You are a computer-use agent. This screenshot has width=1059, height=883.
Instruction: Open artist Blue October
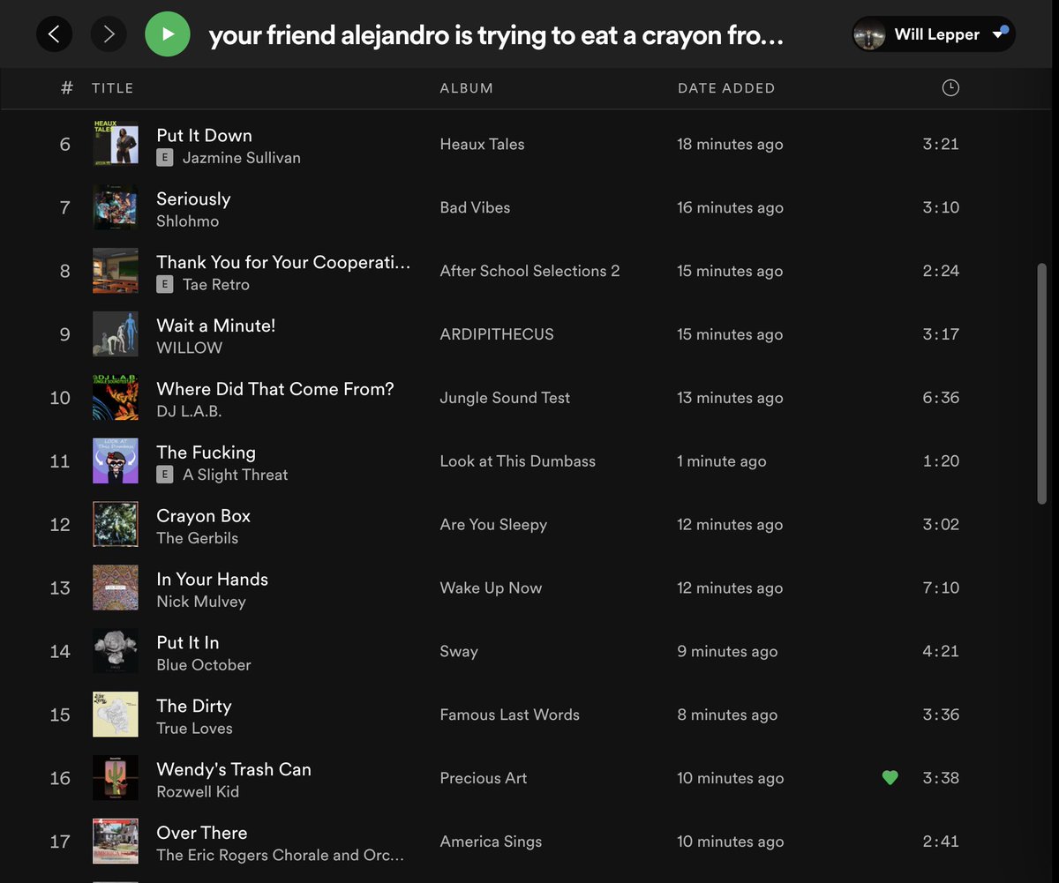click(204, 666)
